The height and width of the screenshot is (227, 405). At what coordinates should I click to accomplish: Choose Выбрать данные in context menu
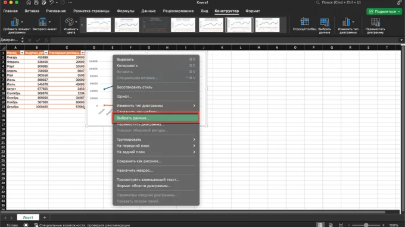coord(156,118)
